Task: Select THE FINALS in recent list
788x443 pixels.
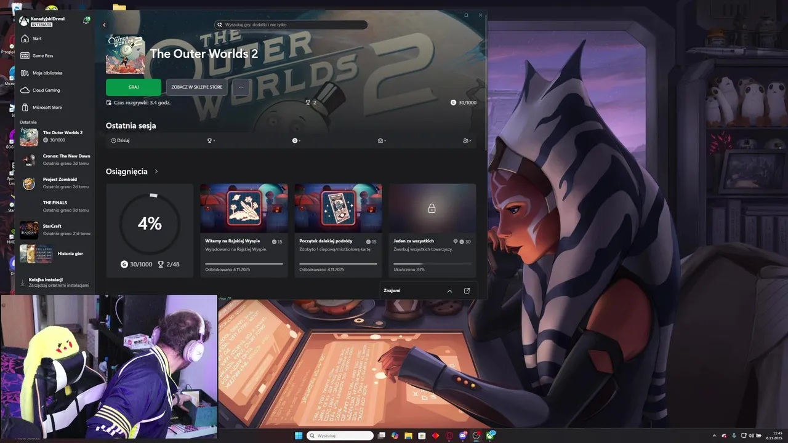Action: click(55, 206)
